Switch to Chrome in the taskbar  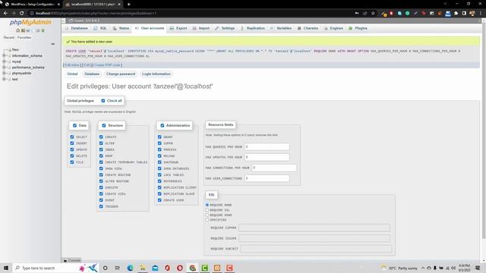[192, 268]
